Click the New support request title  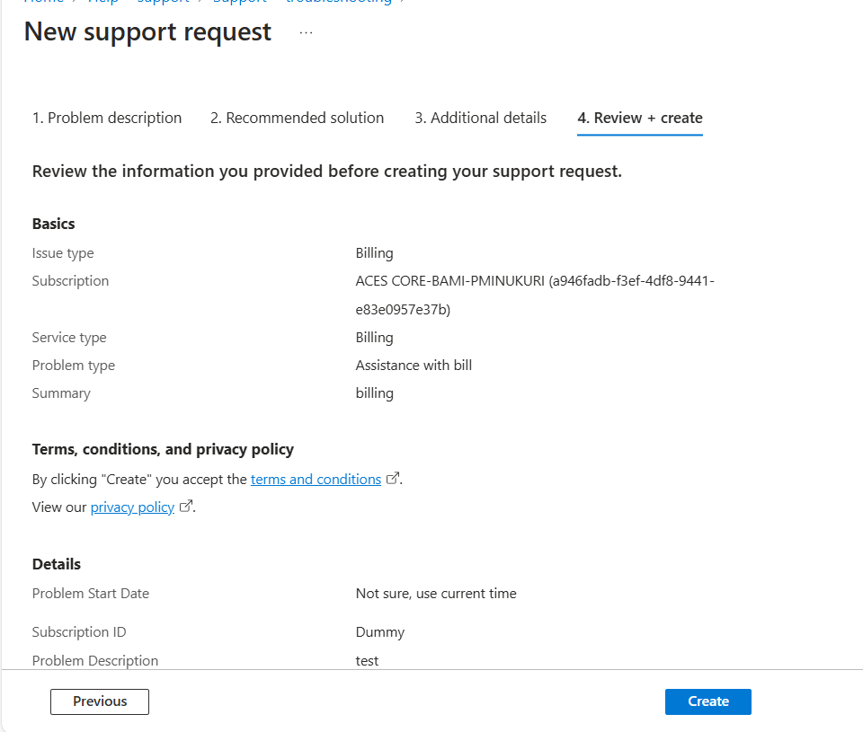(x=147, y=32)
